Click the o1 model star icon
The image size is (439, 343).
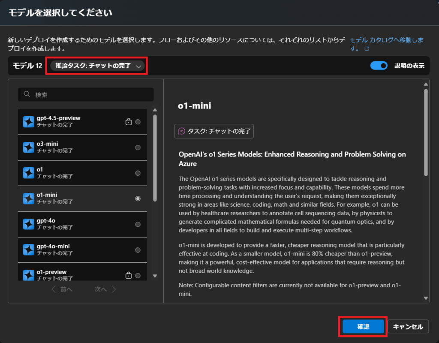(x=29, y=173)
